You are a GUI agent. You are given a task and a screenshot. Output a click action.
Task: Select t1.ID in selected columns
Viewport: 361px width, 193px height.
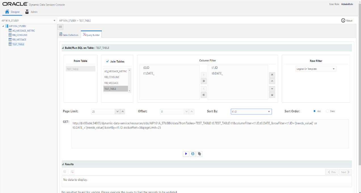215,68
